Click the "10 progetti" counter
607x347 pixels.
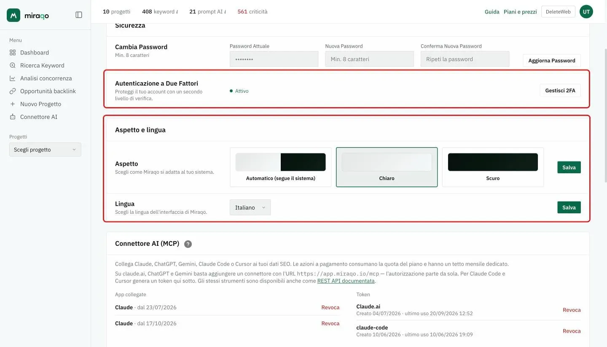click(x=116, y=12)
